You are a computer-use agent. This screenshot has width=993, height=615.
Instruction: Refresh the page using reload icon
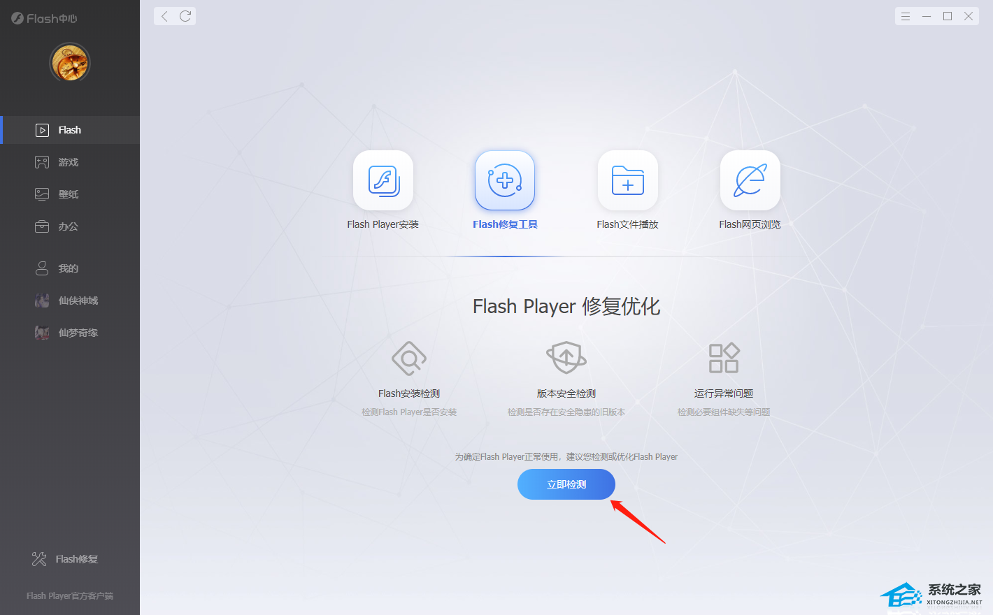[185, 16]
